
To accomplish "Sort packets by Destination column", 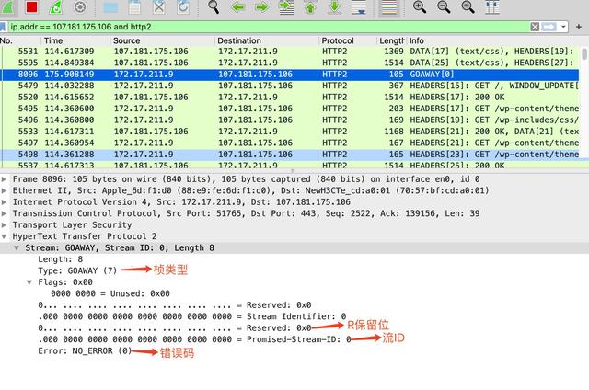I will (266, 40).
